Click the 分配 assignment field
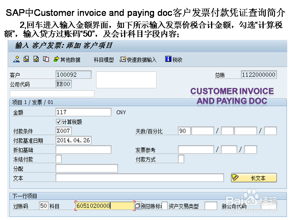 pos(87,168)
